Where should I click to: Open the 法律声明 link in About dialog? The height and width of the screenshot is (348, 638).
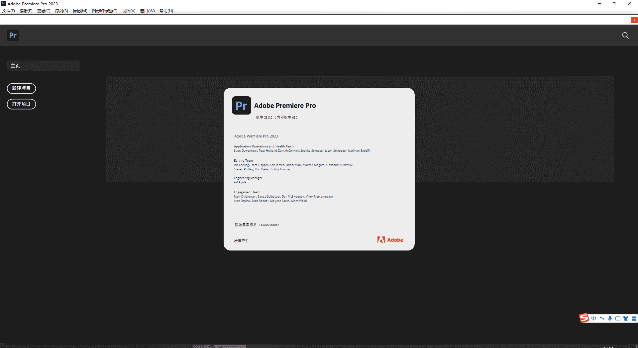pyautogui.click(x=241, y=241)
